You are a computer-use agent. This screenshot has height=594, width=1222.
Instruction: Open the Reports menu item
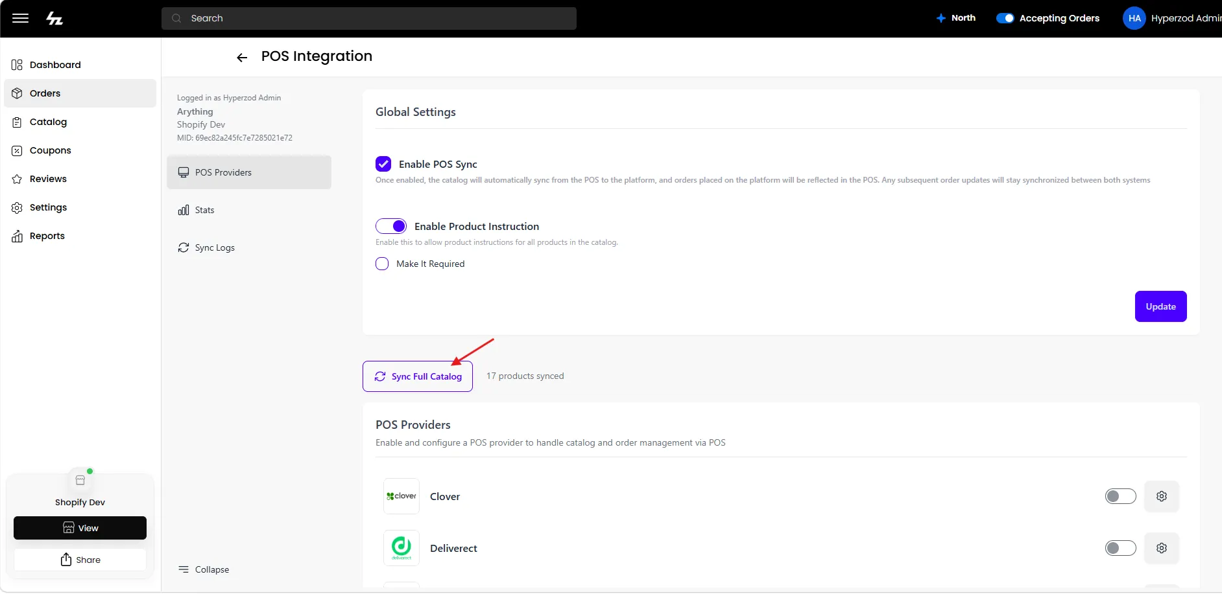(x=80, y=236)
